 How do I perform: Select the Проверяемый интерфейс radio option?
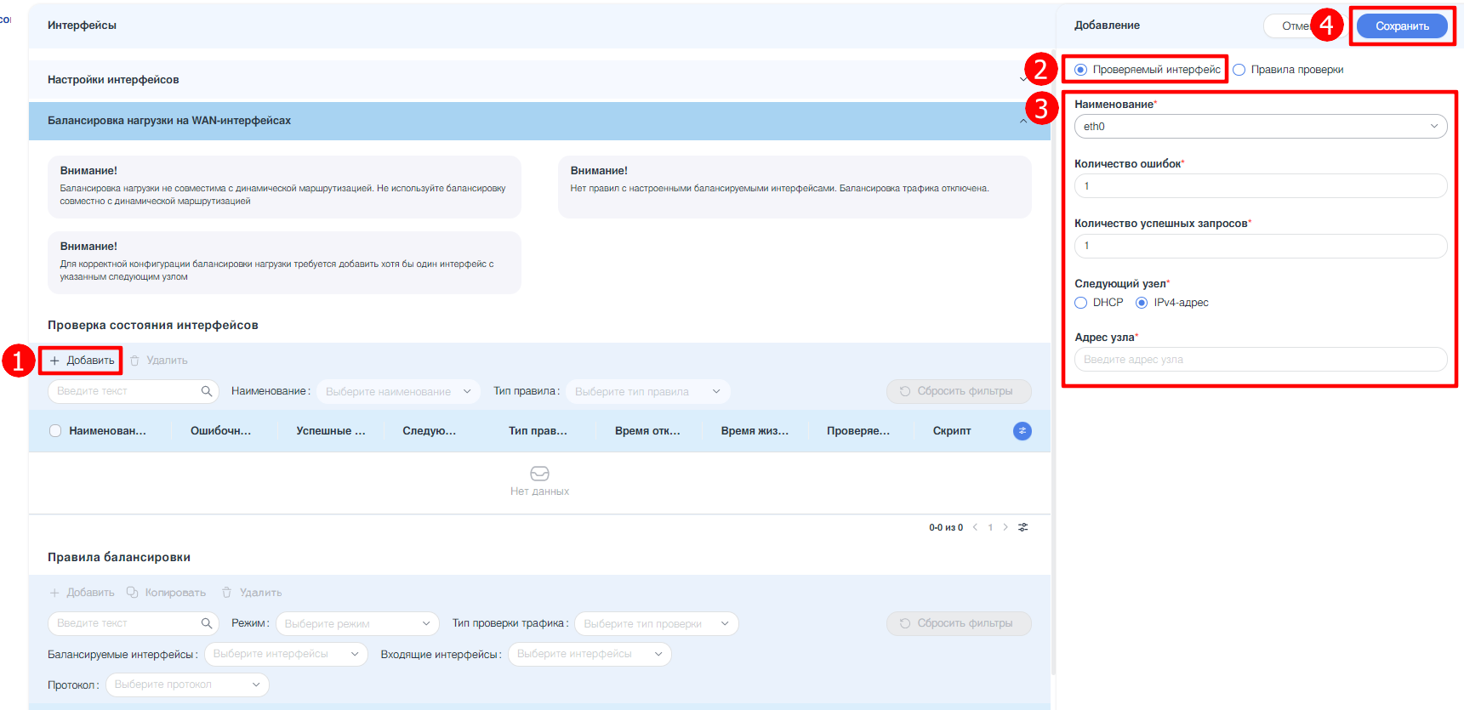(1081, 70)
